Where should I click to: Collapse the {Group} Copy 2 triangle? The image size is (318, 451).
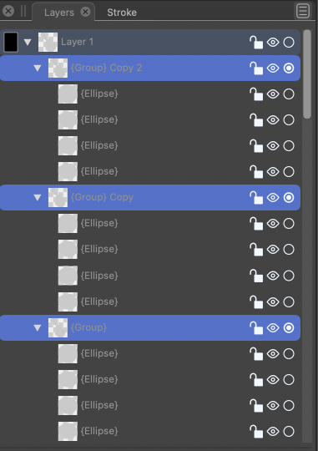click(x=38, y=68)
